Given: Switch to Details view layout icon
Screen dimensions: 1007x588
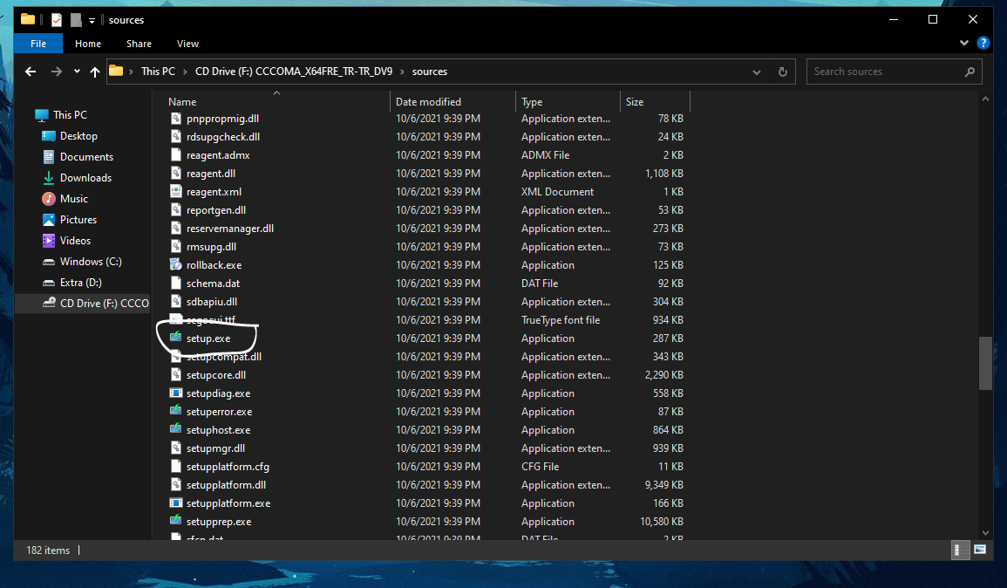Looking at the screenshot, I should [x=960, y=550].
